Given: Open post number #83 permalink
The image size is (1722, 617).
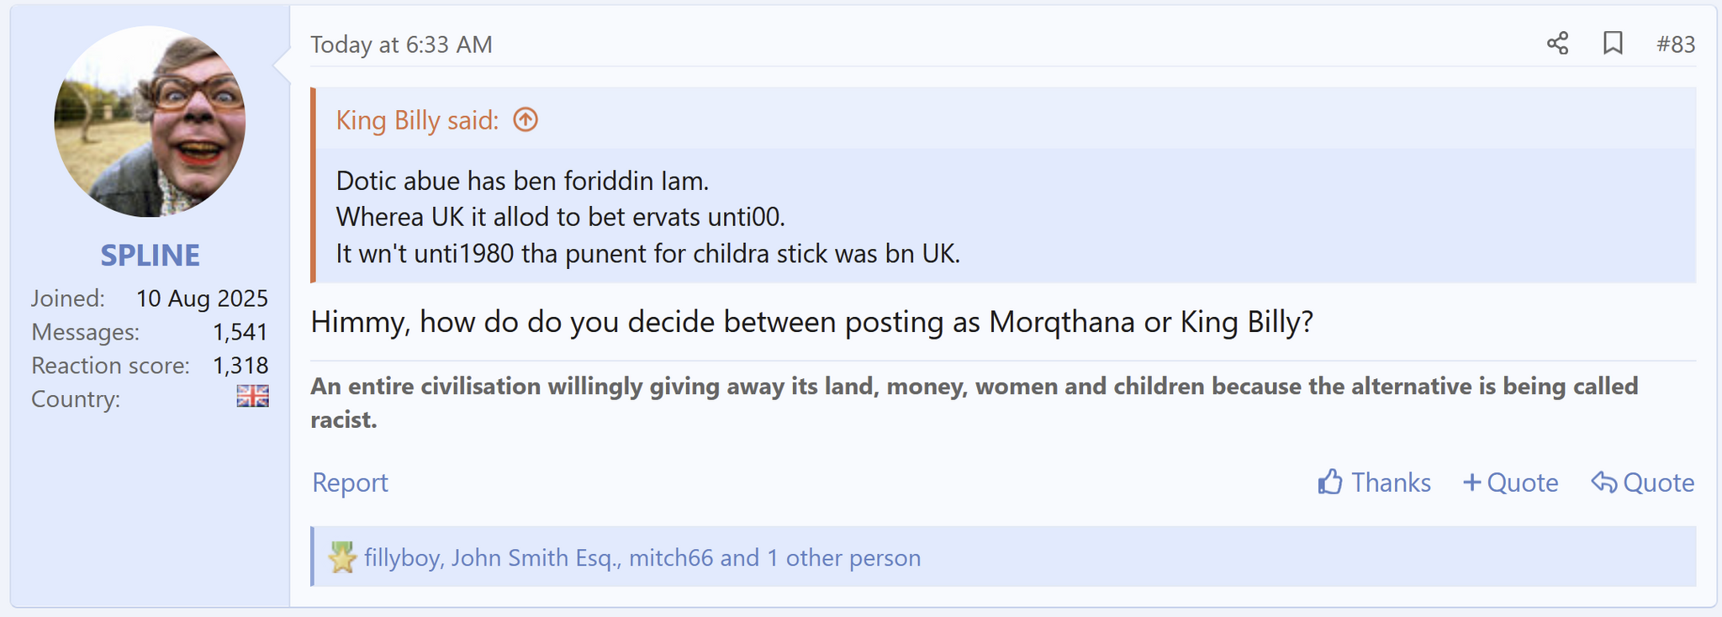Looking at the screenshot, I should pyautogui.click(x=1675, y=45).
